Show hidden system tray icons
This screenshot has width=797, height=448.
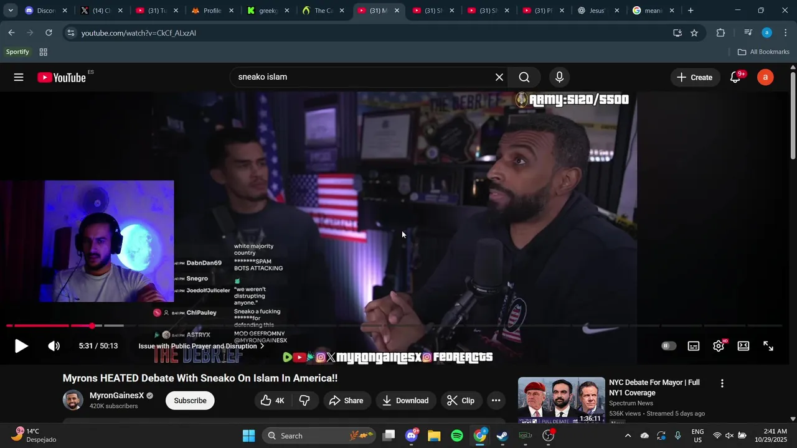(x=628, y=436)
